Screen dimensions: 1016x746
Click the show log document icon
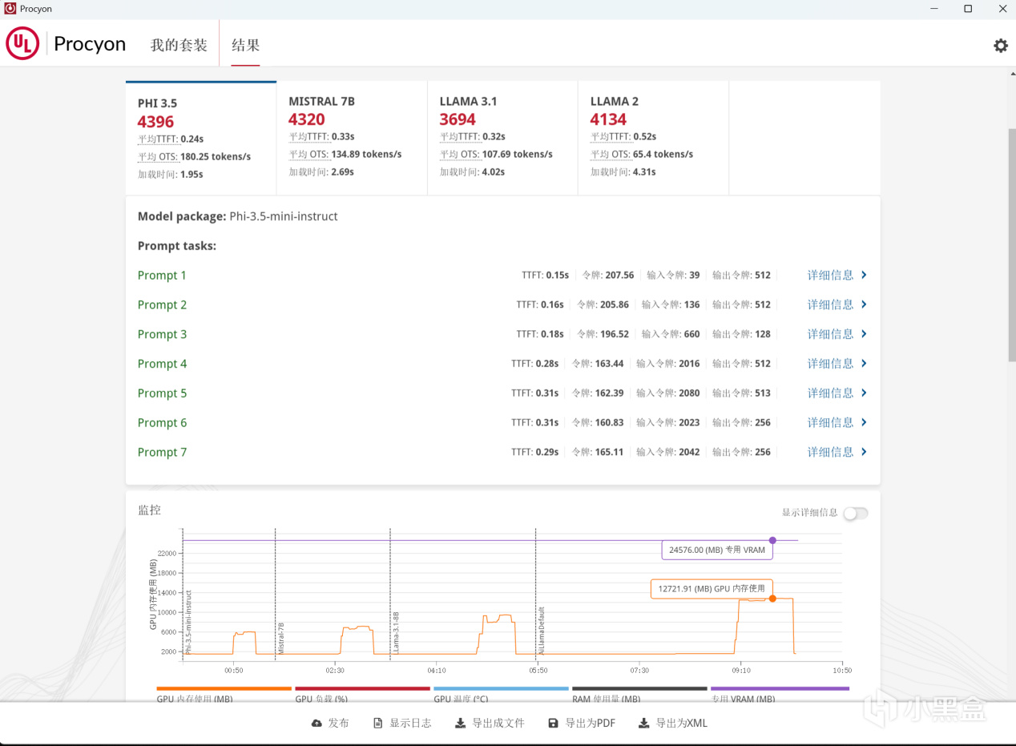[378, 723]
